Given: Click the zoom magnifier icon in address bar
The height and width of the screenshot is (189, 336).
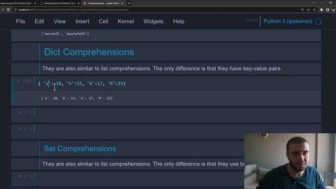Looking at the screenshot, I should pos(302,9).
